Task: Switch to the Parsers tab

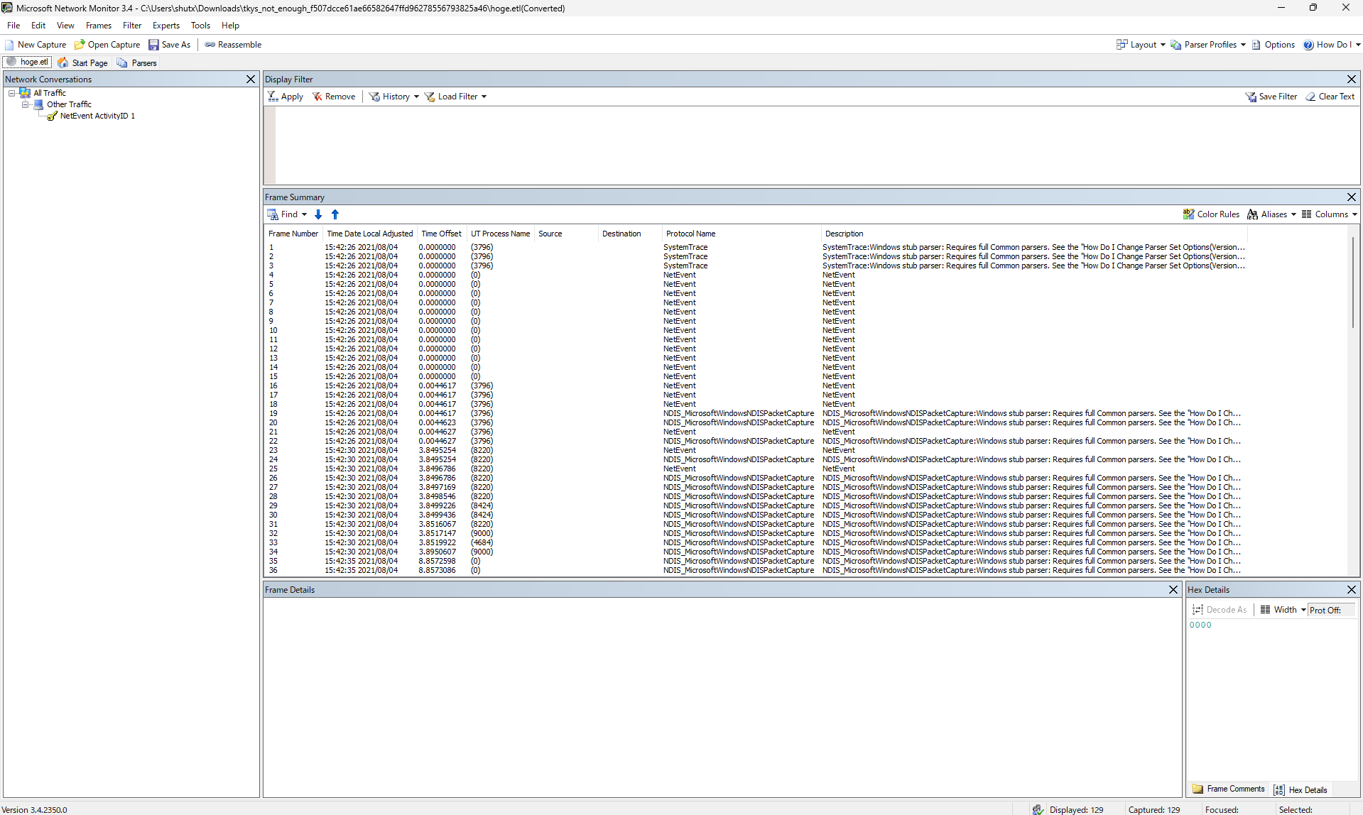Action: click(x=136, y=62)
